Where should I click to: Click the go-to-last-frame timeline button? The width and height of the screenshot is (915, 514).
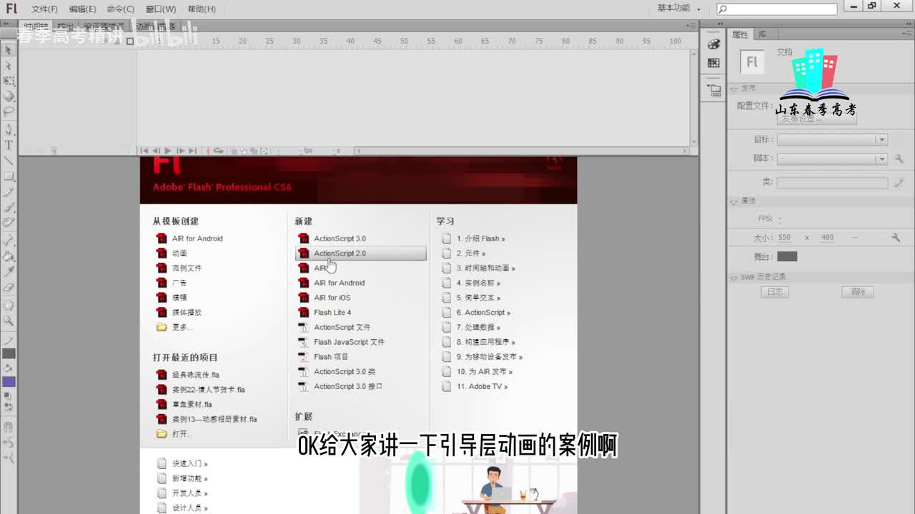192,151
